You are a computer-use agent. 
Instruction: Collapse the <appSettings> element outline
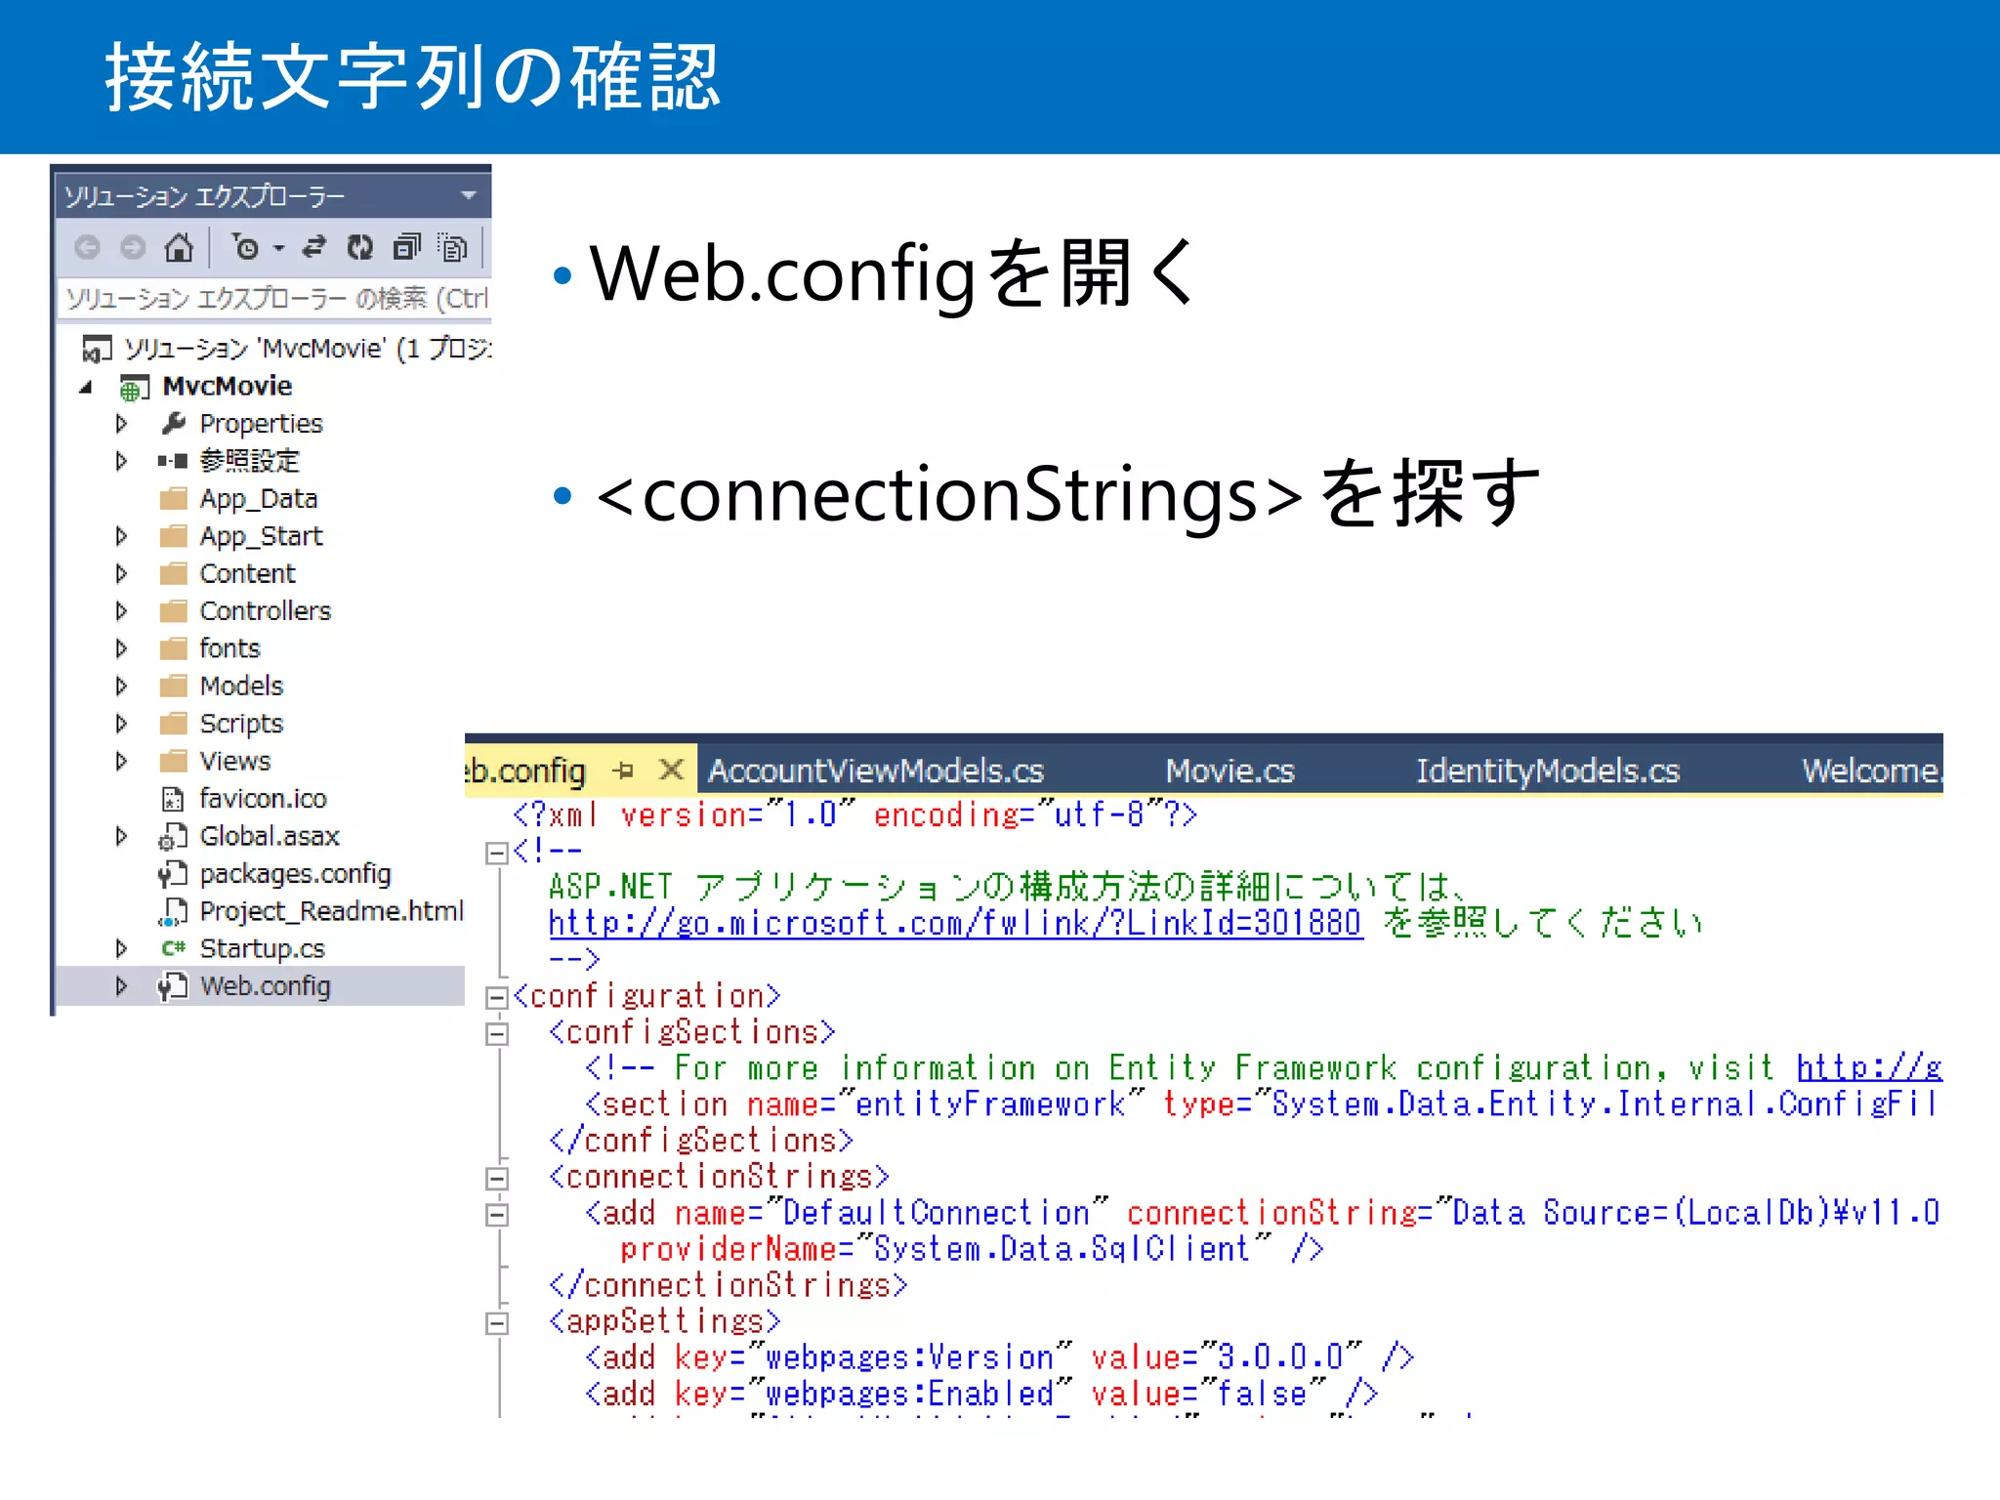[497, 1323]
